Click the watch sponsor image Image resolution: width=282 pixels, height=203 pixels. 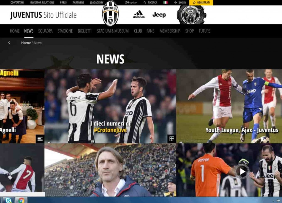point(192,15)
